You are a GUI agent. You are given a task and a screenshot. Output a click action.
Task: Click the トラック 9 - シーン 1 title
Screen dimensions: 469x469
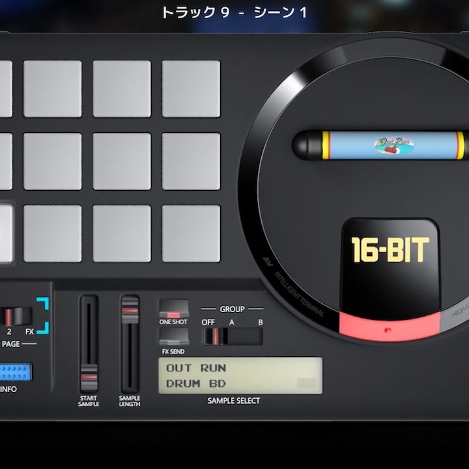pos(234,12)
